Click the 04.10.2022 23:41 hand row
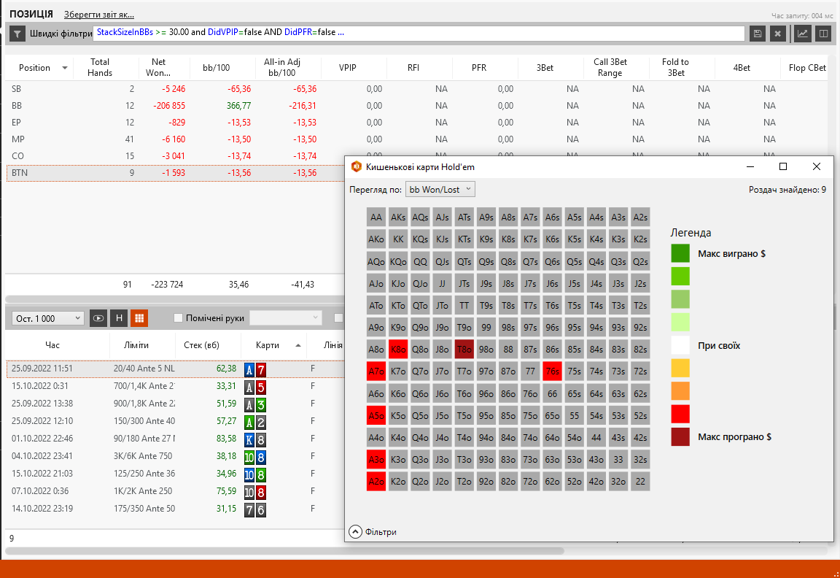Screen dimensions: 840x578 click(x=175, y=456)
